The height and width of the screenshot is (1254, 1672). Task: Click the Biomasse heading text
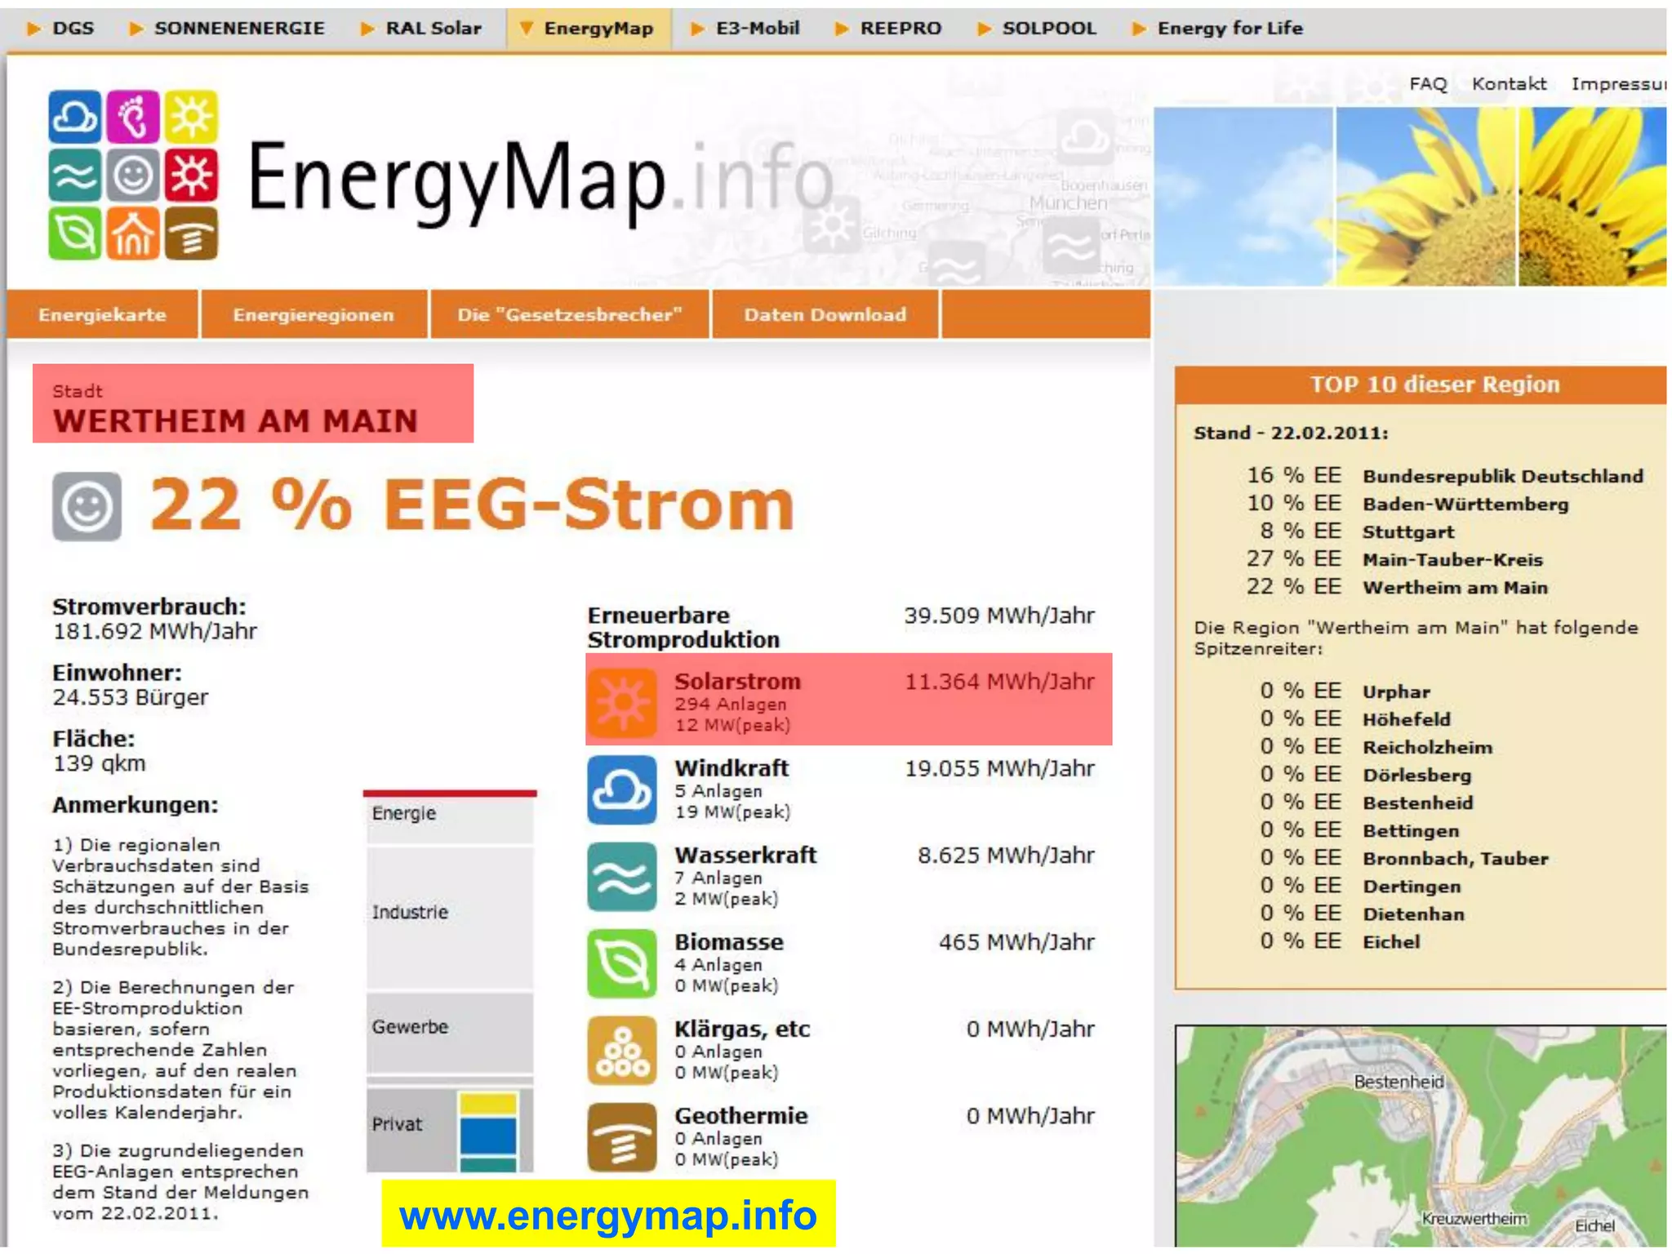(728, 942)
